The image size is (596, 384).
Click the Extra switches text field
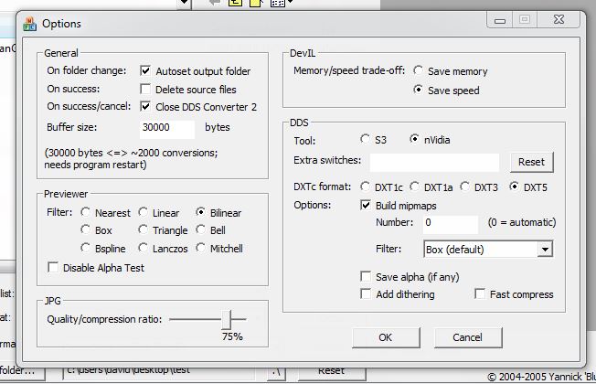pos(434,162)
